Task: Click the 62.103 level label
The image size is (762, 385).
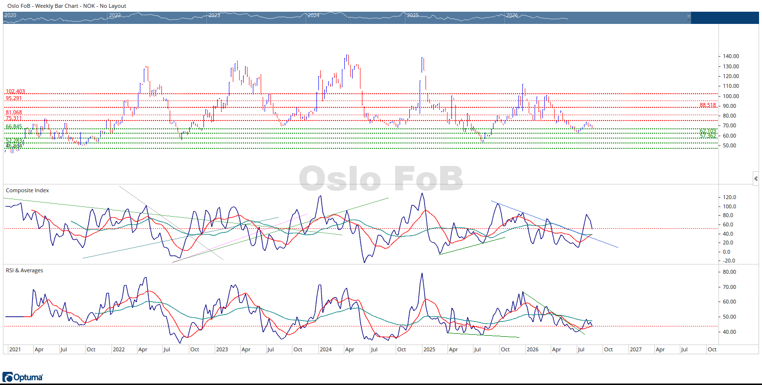Action: [x=708, y=131]
